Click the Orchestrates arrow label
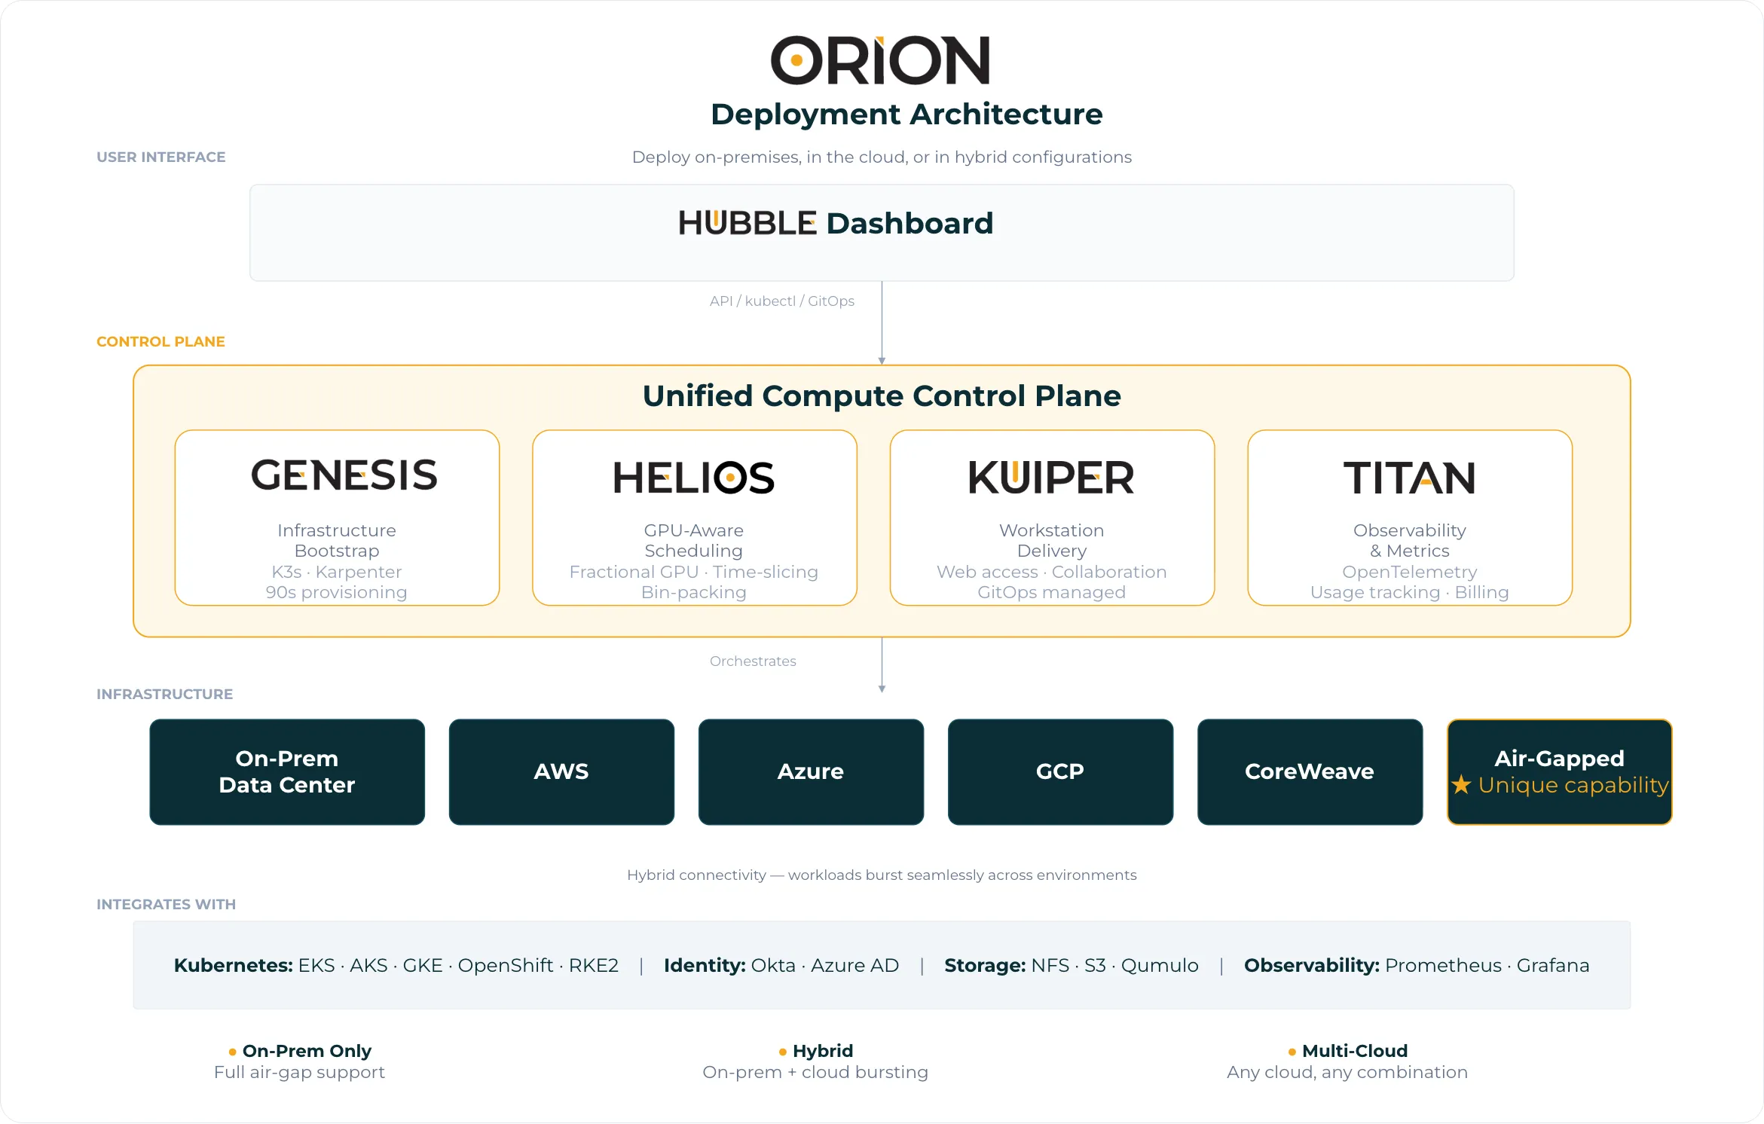Screen dimensions: 1764x1124 [x=753, y=661]
